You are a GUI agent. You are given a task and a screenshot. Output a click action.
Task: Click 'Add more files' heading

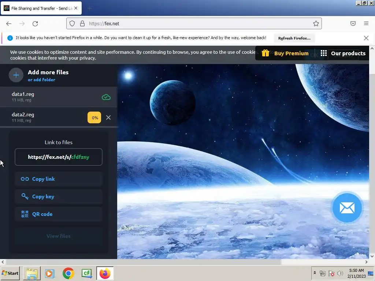pos(48,72)
